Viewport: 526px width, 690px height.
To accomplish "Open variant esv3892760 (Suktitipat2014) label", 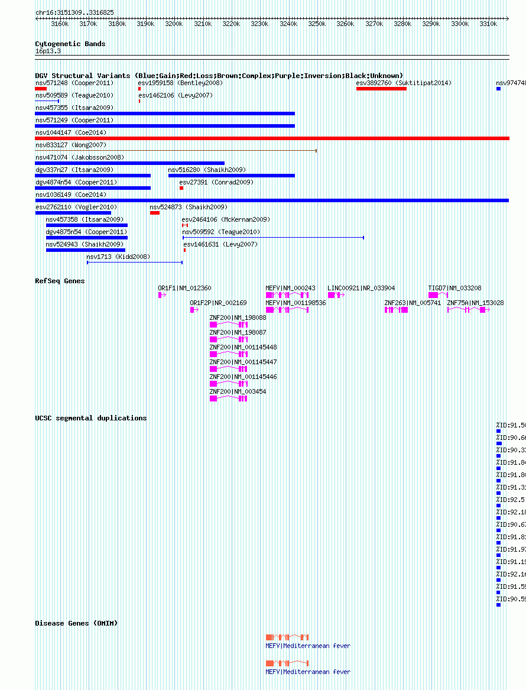I will pyautogui.click(x=404, y=83).
